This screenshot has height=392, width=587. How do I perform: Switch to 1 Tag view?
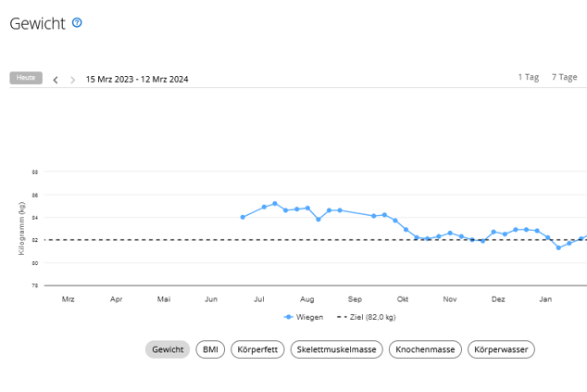(x=528, y=78)
